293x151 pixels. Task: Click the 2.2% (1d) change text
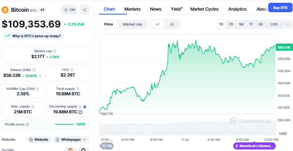click(x=74, y=24)
